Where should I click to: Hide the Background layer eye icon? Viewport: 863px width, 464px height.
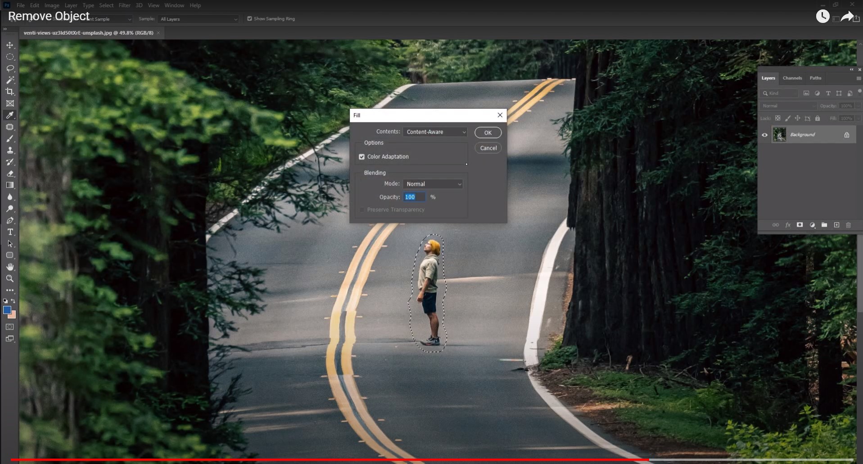pos(764,135)
